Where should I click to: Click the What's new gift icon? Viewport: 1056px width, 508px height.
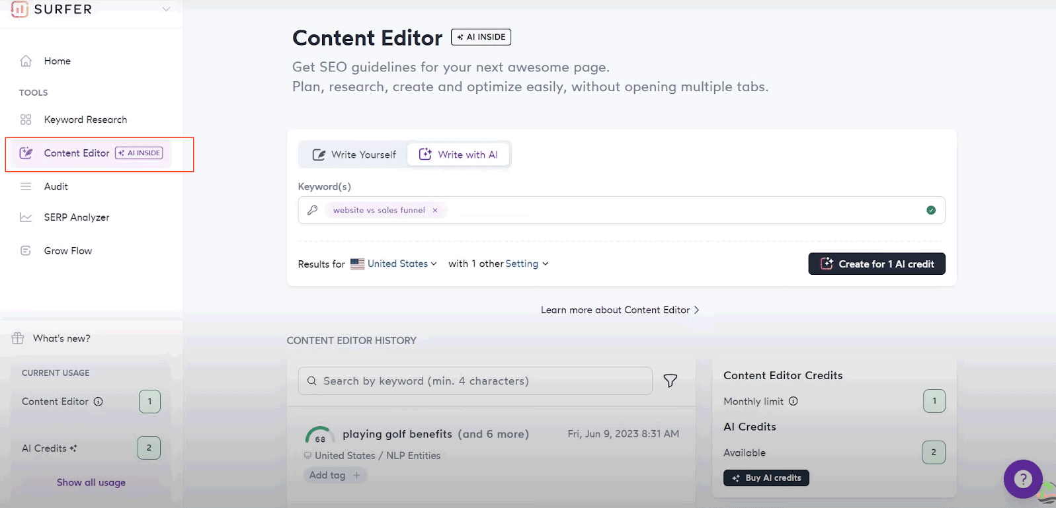(x=18, y=338)
